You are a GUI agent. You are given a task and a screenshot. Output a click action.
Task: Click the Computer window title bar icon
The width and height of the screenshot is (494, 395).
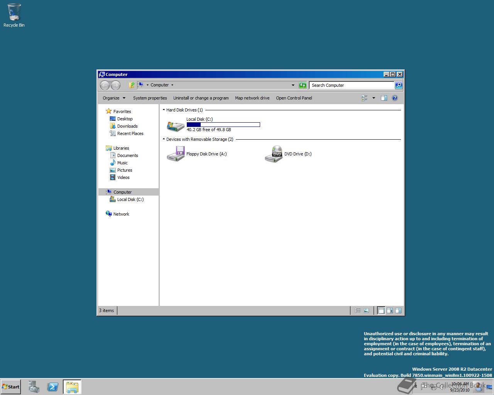point(102,74)
